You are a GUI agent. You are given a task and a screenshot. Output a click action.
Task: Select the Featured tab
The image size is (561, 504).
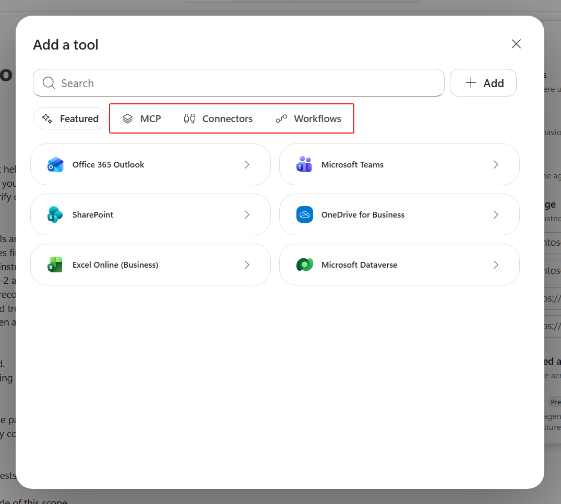70,118
